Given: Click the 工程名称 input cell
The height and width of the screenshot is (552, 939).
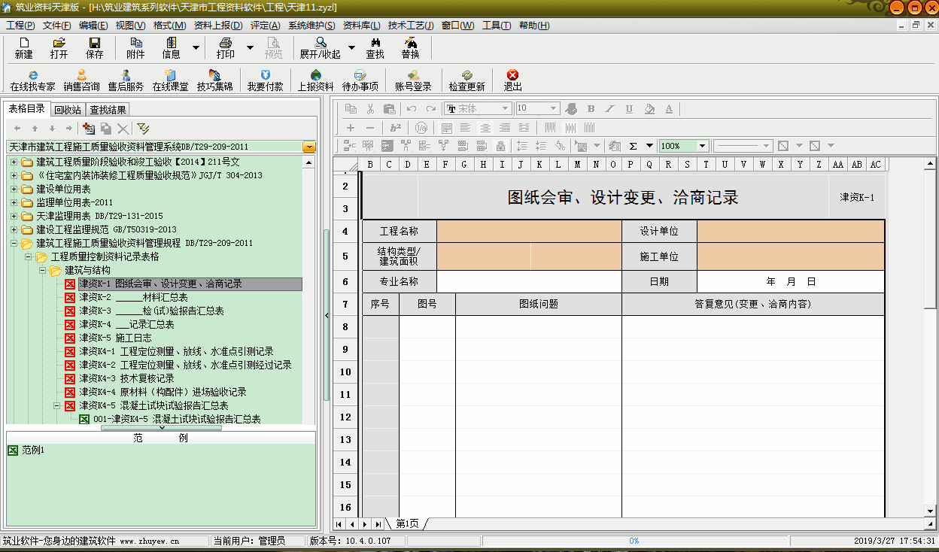Looking at the screenshot, I should [529, 231].
